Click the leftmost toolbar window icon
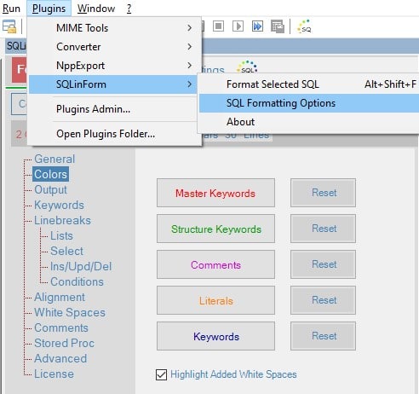This screenshot has height=394, width=419. (x=9, y=26)
